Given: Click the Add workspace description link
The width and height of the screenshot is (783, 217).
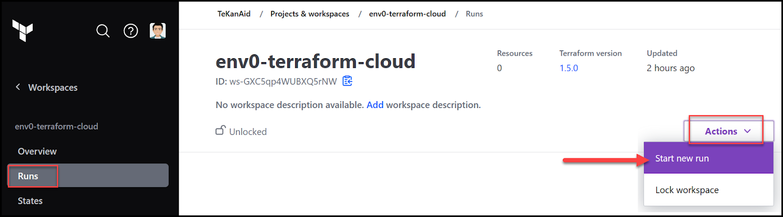Looking at the screenshot, I should coord(375,105).
